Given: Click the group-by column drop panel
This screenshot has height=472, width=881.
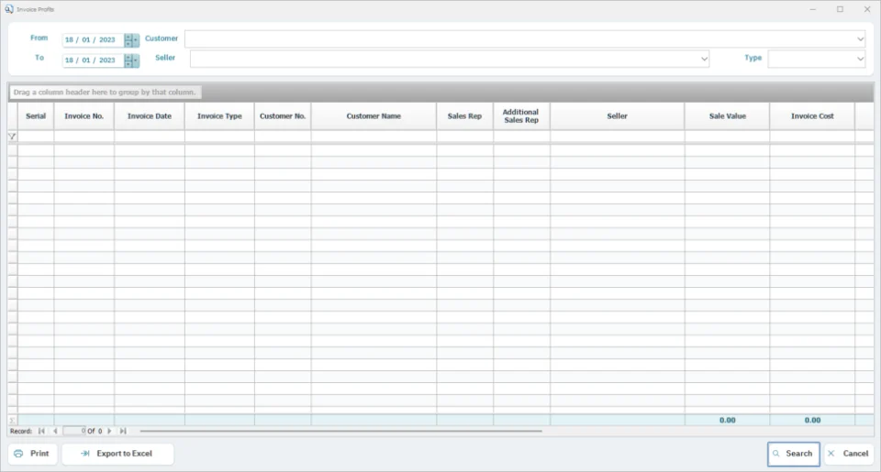Looking at the screenshot, I should [441, 92].
